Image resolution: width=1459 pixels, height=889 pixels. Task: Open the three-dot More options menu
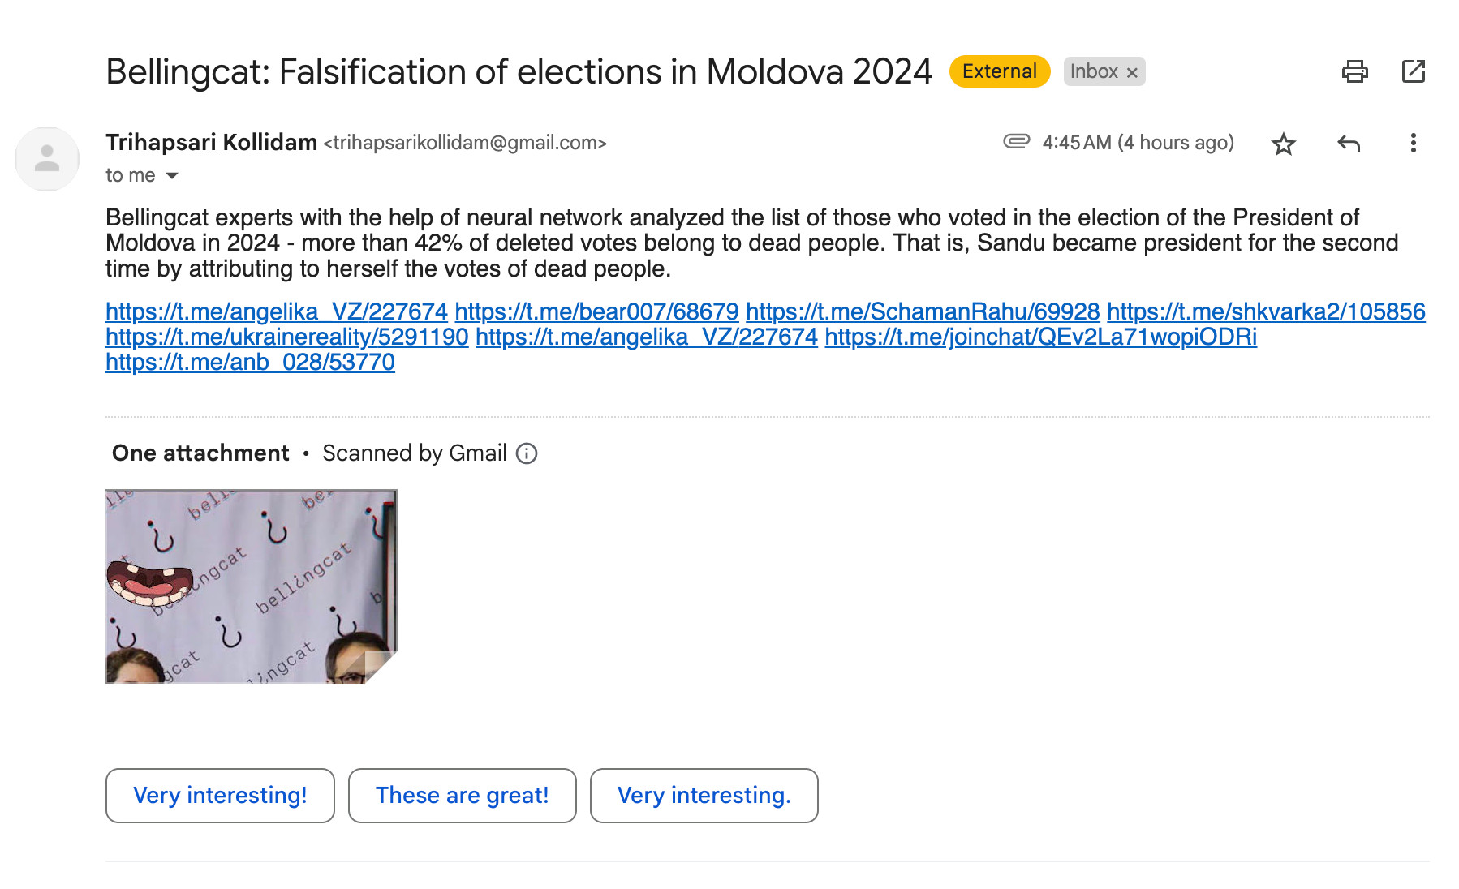coord(1413,144)
